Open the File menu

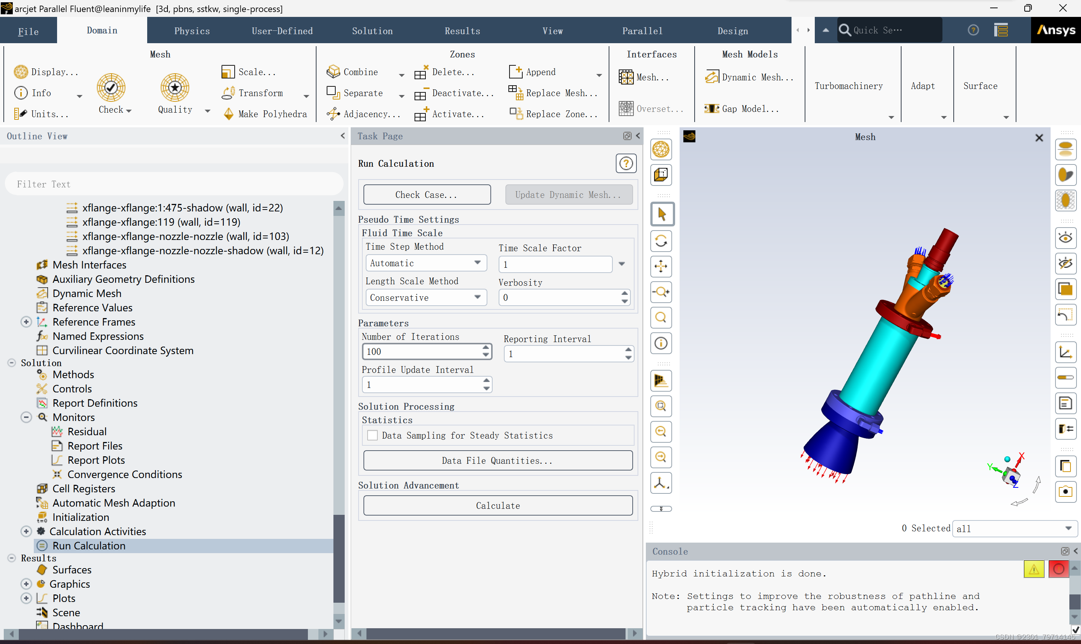click(28, 30)
